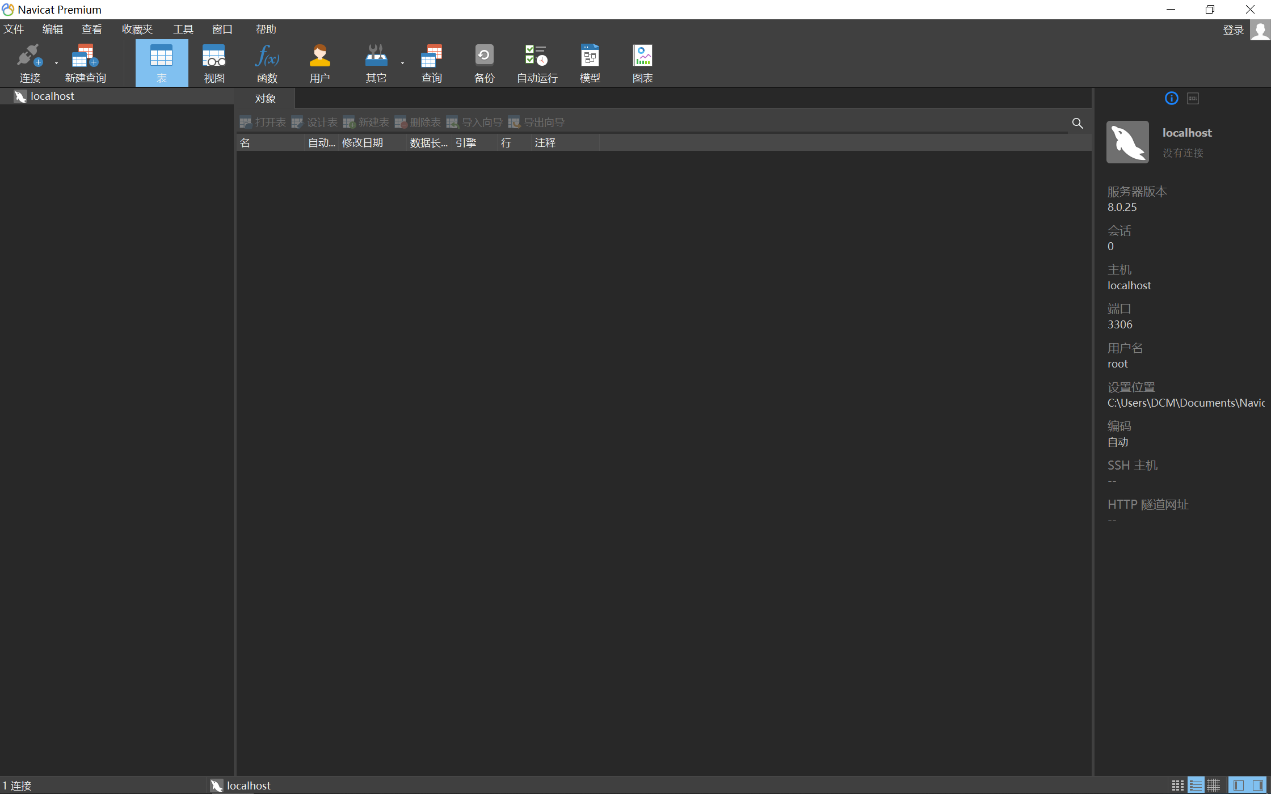This screenshot has width=1271, height=794.
Task: Click the 函数 f(x) functions icon
Action: [267, 64]
